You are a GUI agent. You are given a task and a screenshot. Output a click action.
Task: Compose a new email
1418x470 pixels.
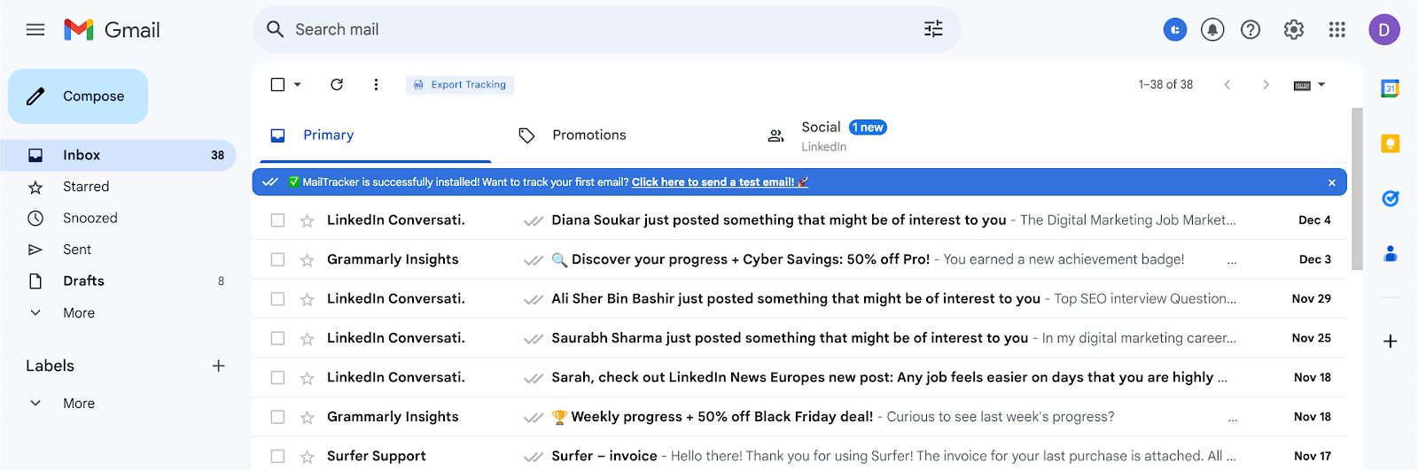78,96
